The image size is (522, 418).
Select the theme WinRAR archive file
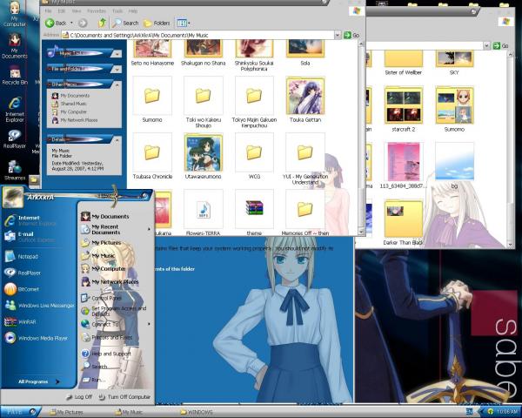click(x=254, y=212)
